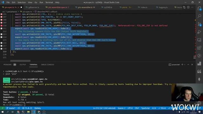
Task: Click the open changes icon in the editor toolbar
Action: coord(184,7)
